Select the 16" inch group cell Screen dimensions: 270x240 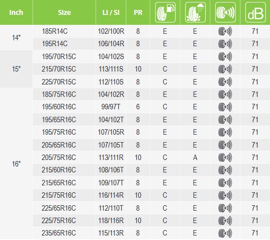(x=16, y=164)
